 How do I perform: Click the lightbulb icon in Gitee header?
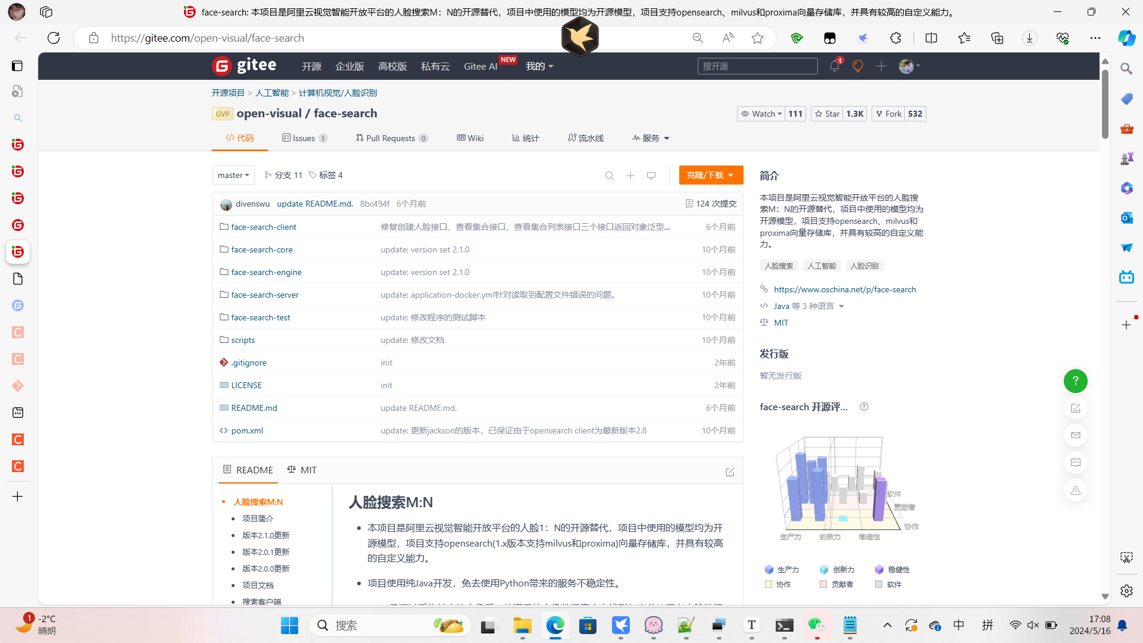857,66
